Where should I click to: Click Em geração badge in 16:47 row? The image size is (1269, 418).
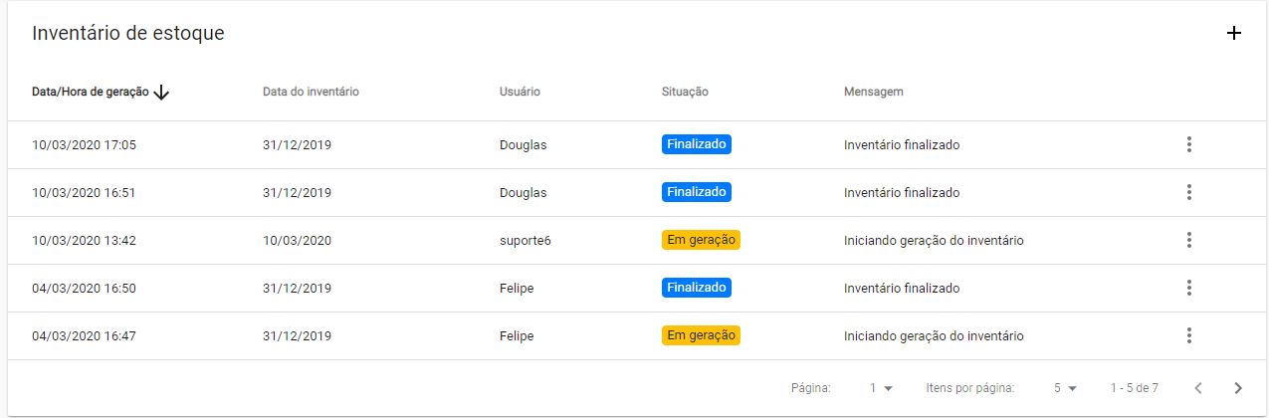[701, 335]
